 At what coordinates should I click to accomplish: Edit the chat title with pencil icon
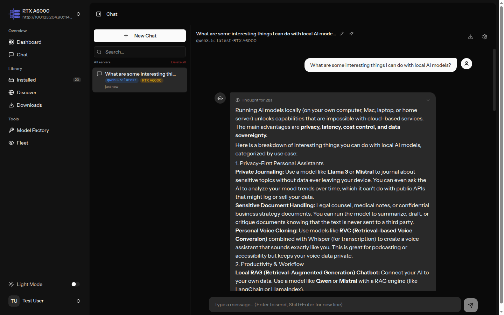click(x=342, y=34)
